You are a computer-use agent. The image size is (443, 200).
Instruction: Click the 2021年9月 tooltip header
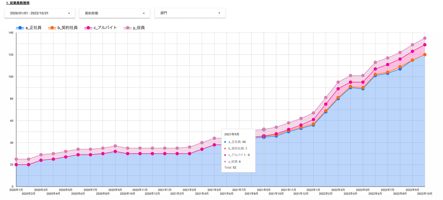(x=231, y=135)
